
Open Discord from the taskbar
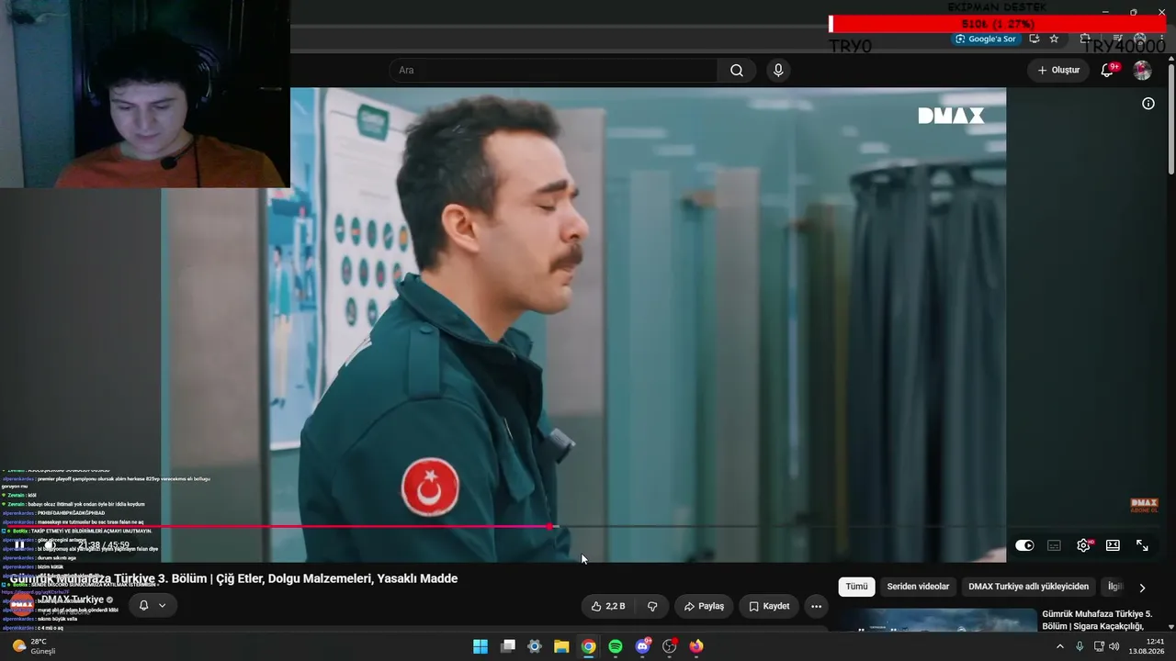tap(643, 646)
